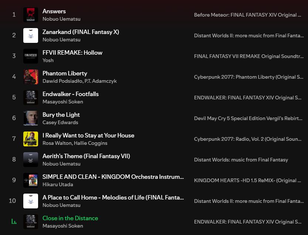The image size is (308, 235).
Task: Click the Endwalker - Footfalls album artwork
Action: (31, 98)
